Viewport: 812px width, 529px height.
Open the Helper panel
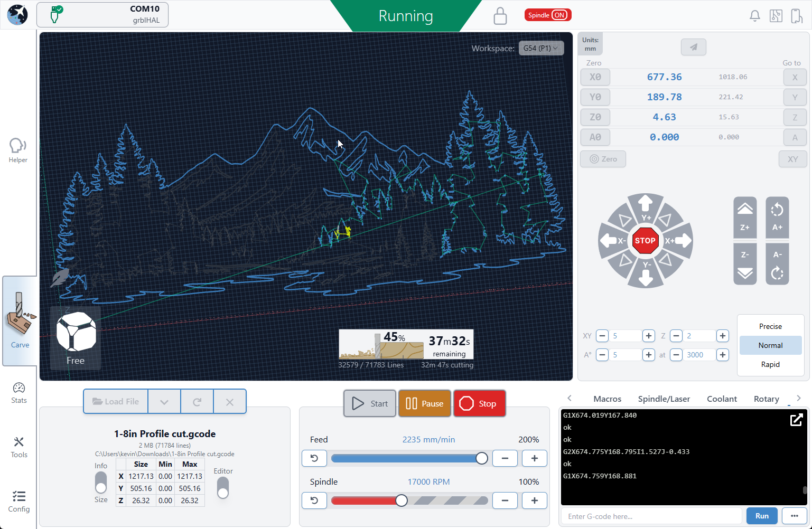pos(18,150)
